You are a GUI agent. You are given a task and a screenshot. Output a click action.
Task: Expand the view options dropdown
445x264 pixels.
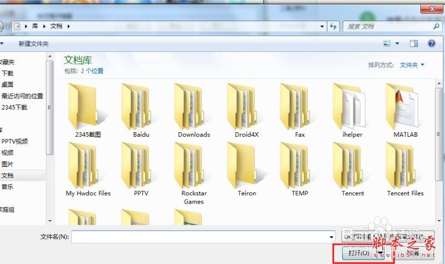click(397, 43)
